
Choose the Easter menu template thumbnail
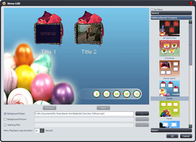[x=169, y=88]
